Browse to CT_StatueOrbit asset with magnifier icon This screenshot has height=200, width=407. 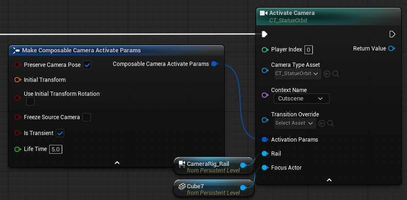click(x=336, y=74)
